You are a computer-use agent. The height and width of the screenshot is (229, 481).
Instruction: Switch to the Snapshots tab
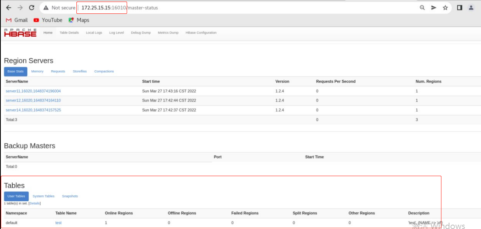[70, 196]
